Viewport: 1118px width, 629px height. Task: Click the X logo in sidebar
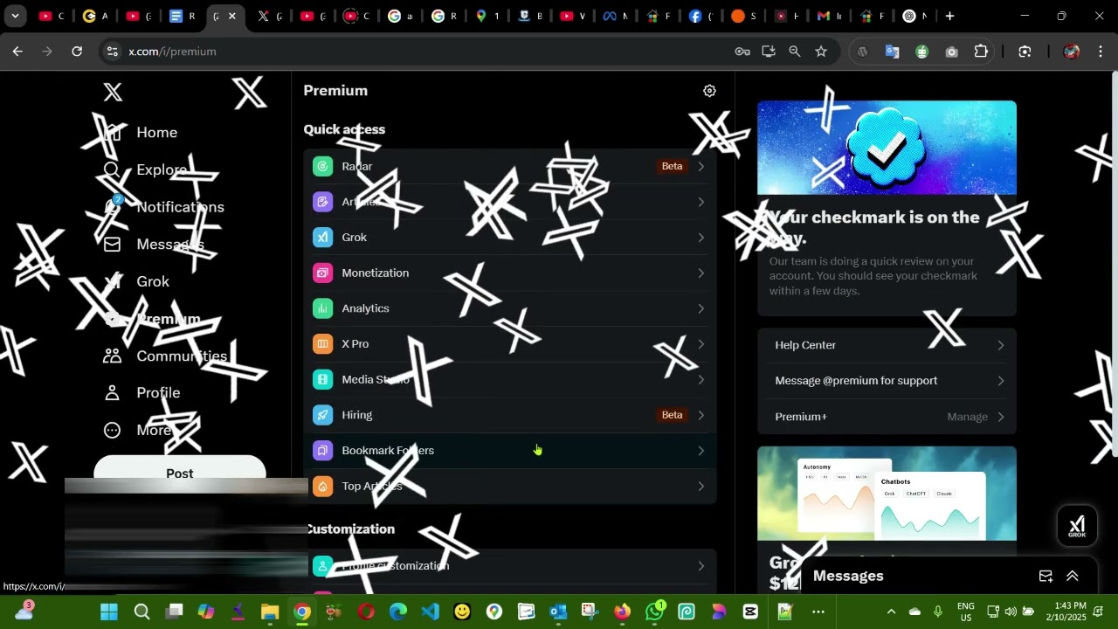pyautogui.click(x=113, y=92)
